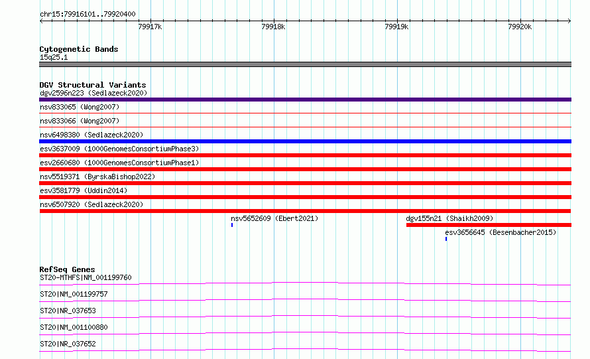Open the ST20|NM_001199757 gene label
Viewport: 590px width, 359px height.
pyautogui.click(x=74, y=294)
